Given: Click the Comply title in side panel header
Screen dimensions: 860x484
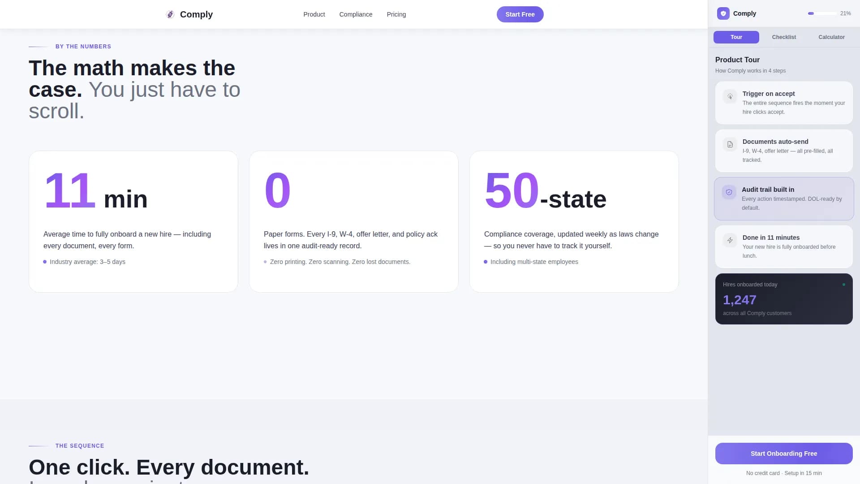Looking at the screenshot, I should tap(744, 13).
